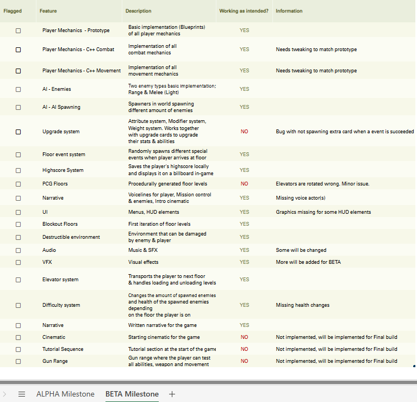
Task: Select the Flagged column header
Action: point(13,11)
